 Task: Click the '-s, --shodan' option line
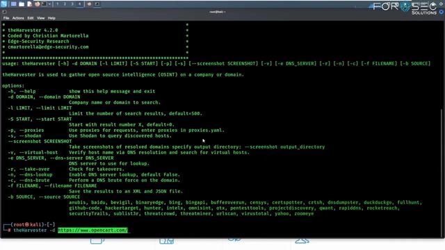(90, 136)
